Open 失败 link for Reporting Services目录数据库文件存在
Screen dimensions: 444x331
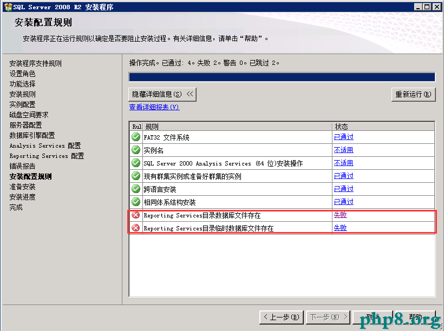pyautogui.click(x=341, y=215)
